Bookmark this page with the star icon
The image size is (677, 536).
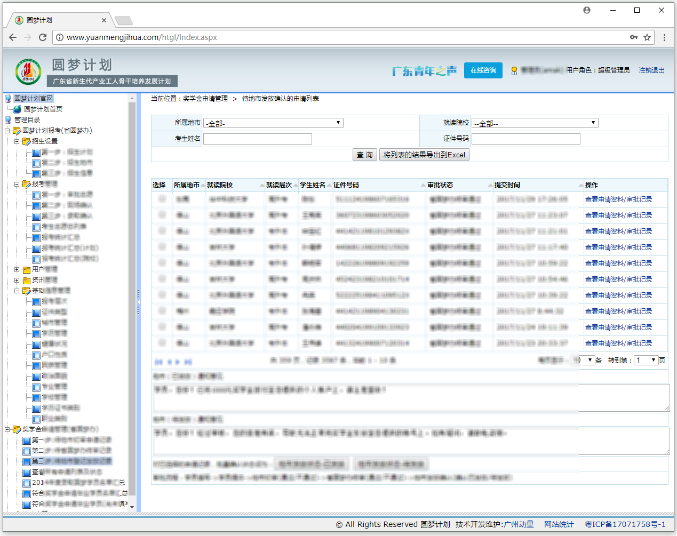click(x=647, y=37)
